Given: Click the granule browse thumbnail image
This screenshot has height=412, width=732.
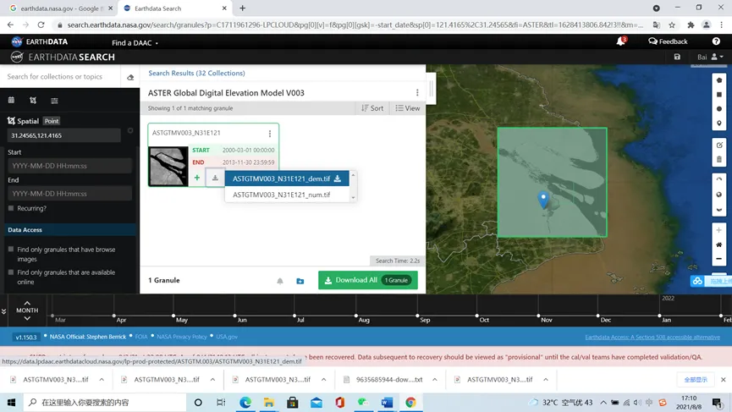Looking at the screenshot, I should [x=168, y=166].
